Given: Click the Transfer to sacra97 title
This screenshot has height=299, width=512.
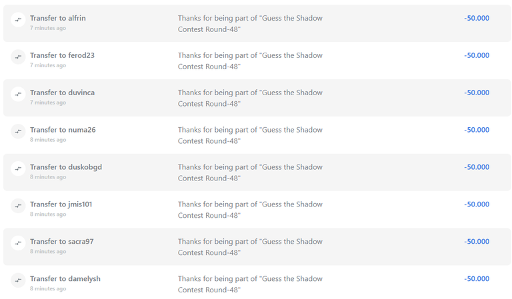Looking at the screenshot, I should pos(62,242).
